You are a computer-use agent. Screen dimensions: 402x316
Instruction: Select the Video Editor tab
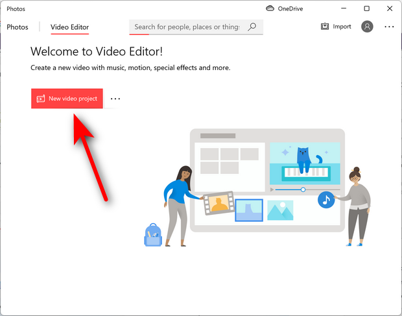70,27
